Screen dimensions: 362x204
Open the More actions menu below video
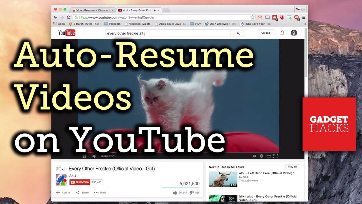100,193
